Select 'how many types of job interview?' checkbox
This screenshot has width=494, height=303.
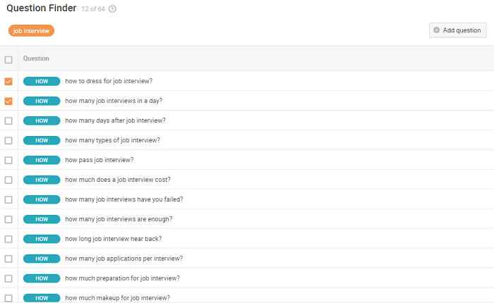pyautogui.click(x=8, y=140)
